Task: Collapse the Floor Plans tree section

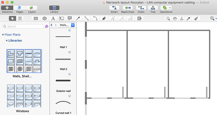Action: click(x=3, y=35)
